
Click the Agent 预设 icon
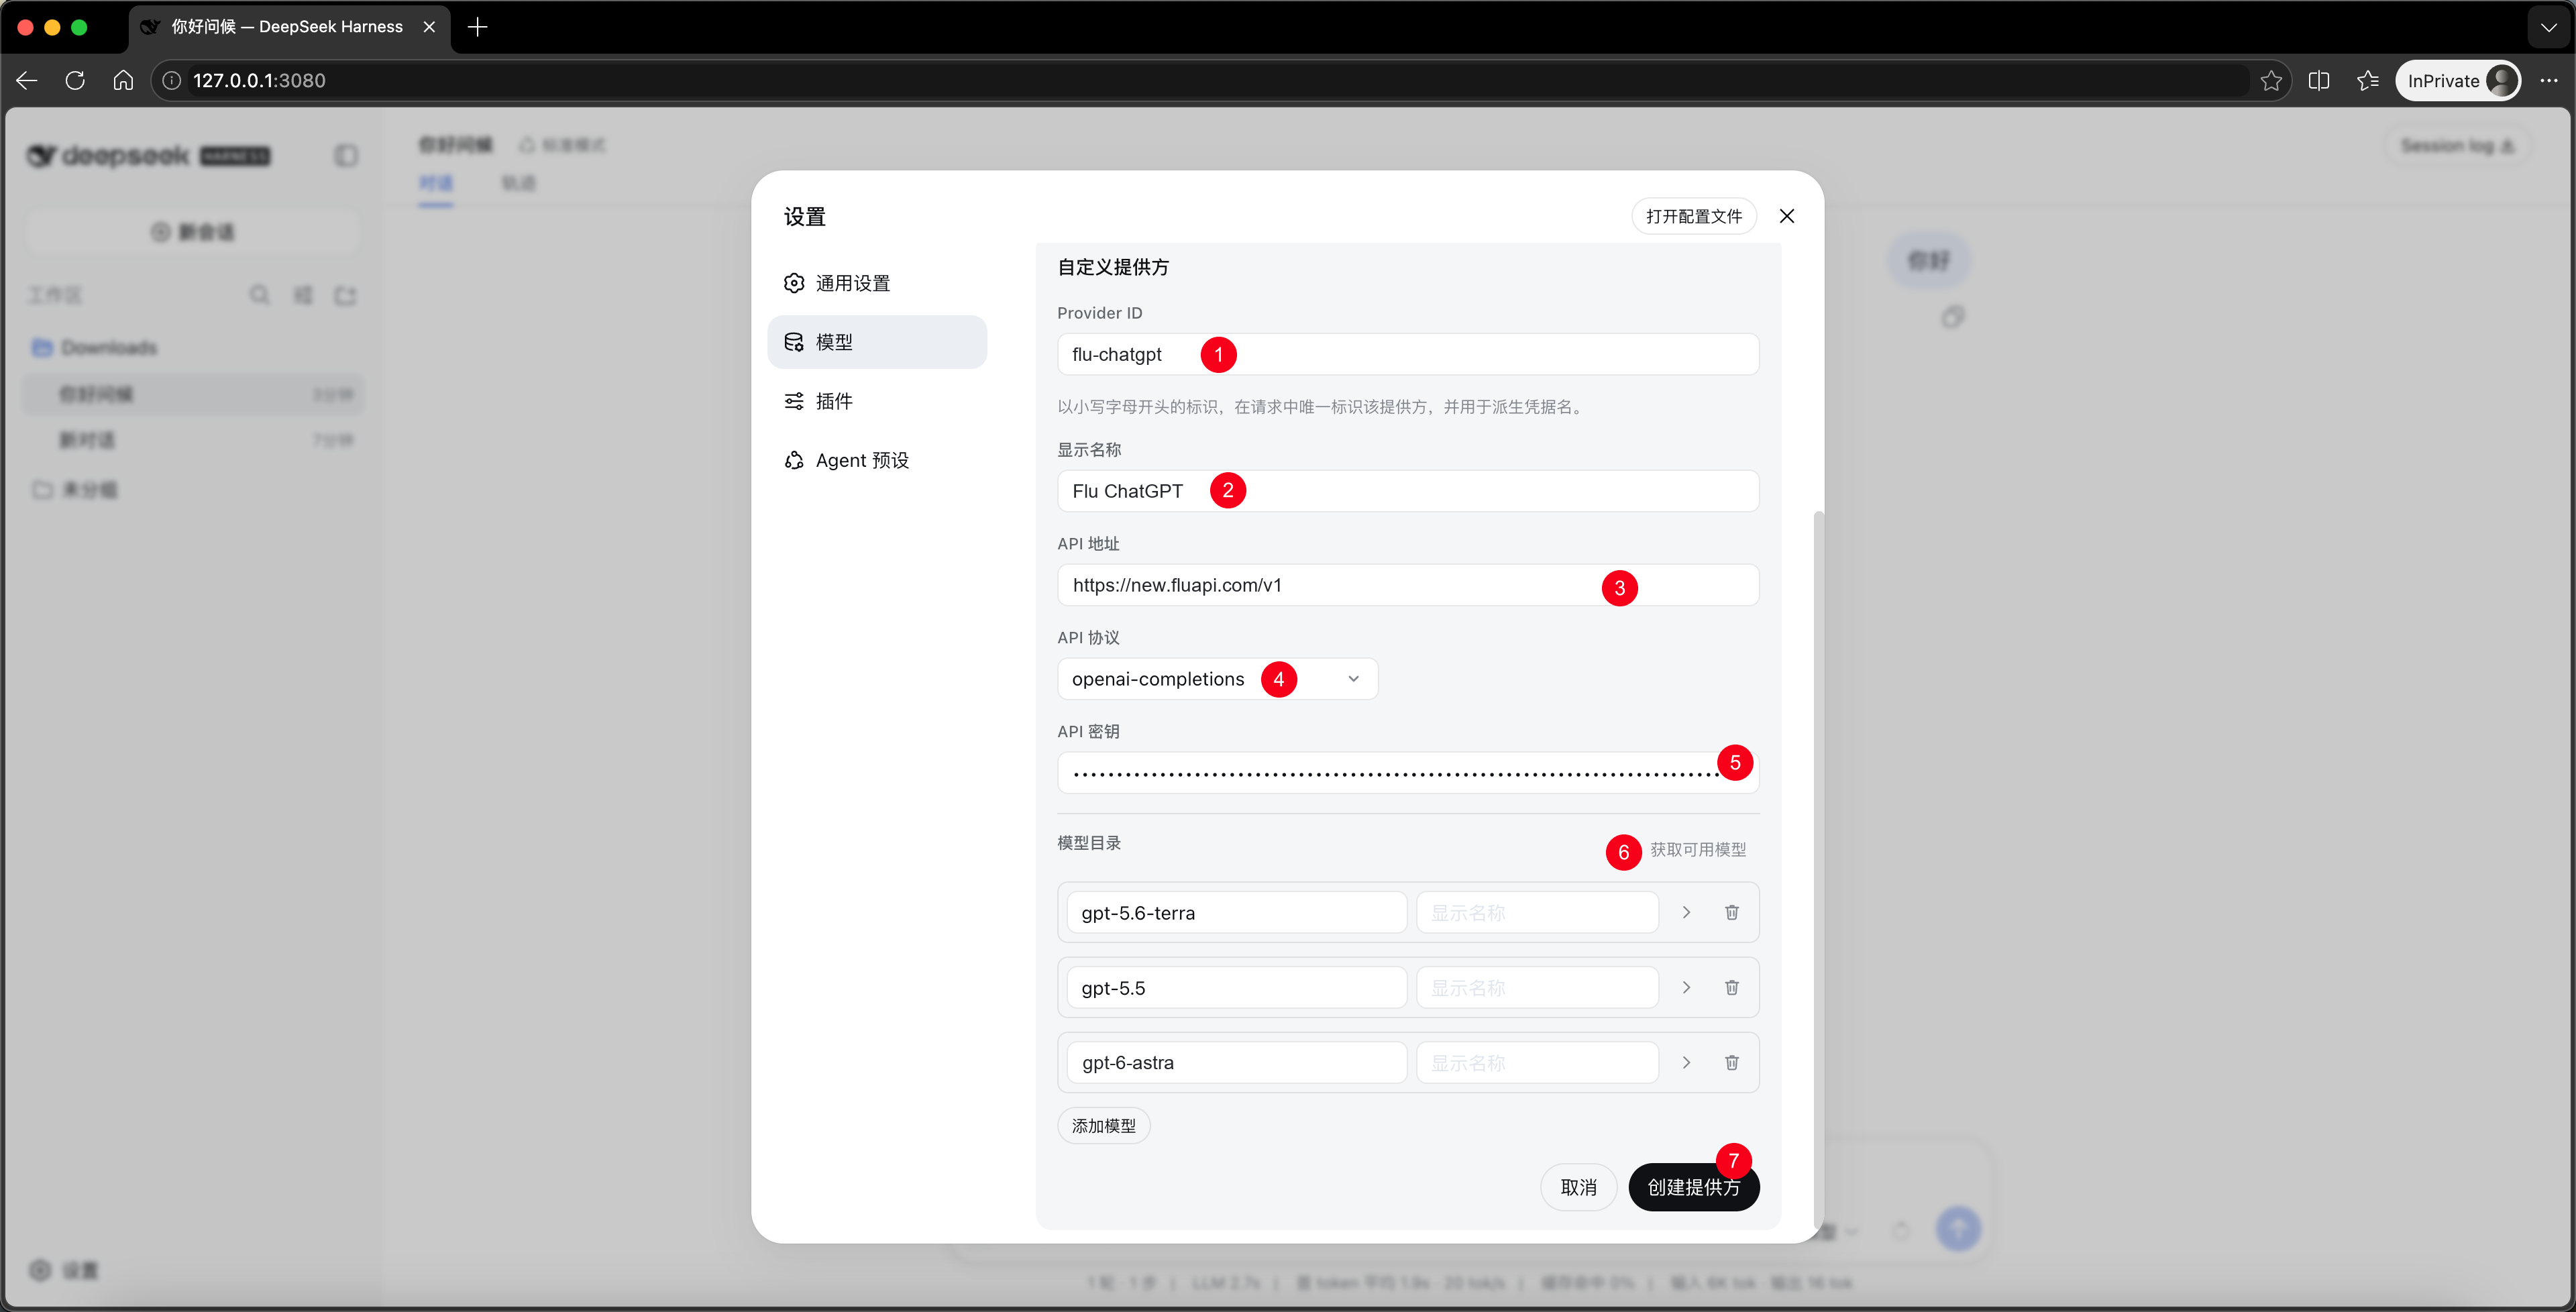point(794,460)
